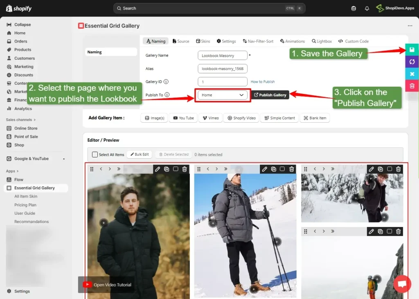419x299 pixels.
Task: Click the Publish Gallery button
Action: (270, 94)
